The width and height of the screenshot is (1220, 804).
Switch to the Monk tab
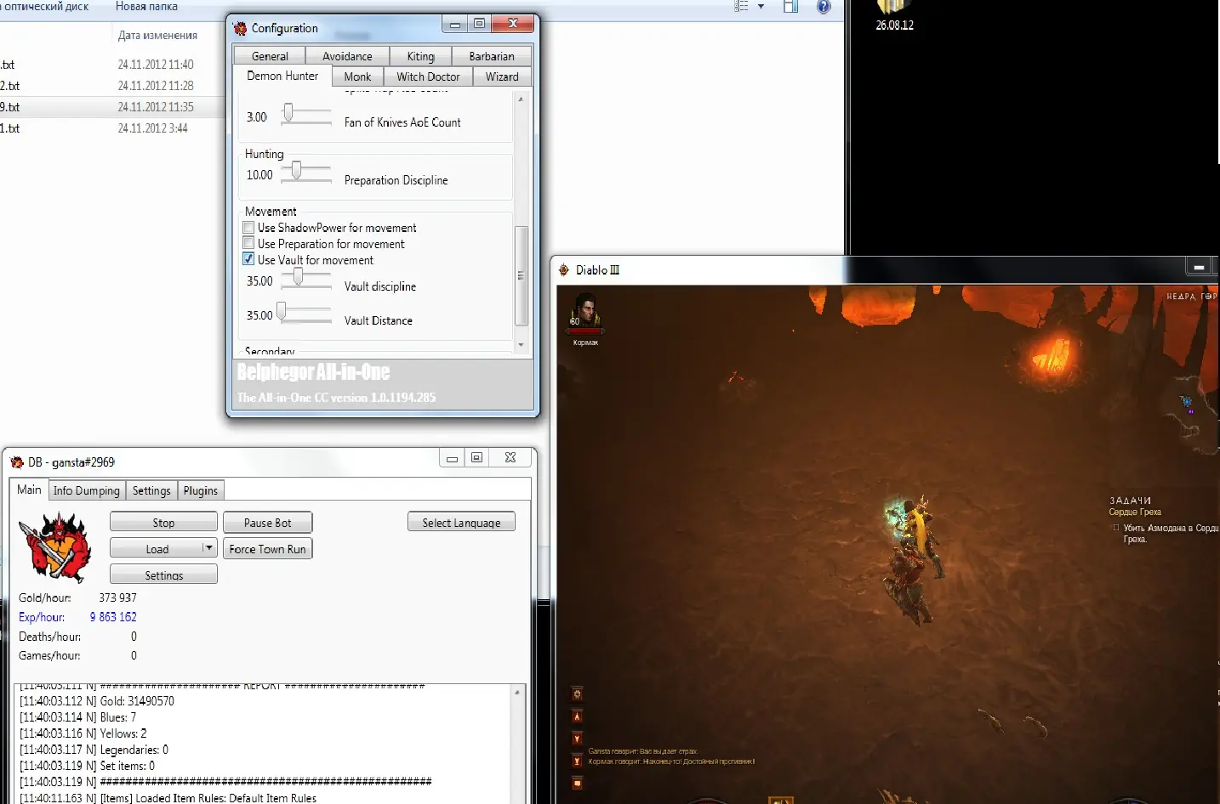[x=357, y=76]
